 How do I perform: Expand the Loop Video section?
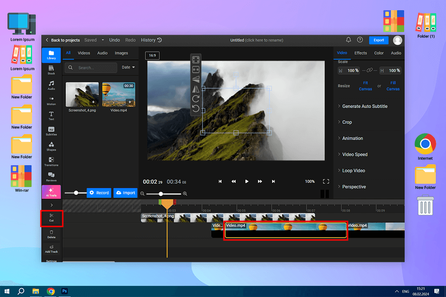352,170
